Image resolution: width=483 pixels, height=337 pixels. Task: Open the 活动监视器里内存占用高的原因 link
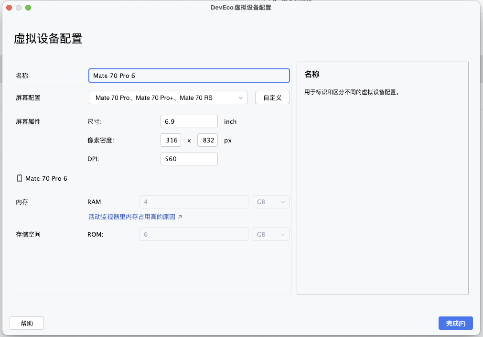(x=132, y=217)
